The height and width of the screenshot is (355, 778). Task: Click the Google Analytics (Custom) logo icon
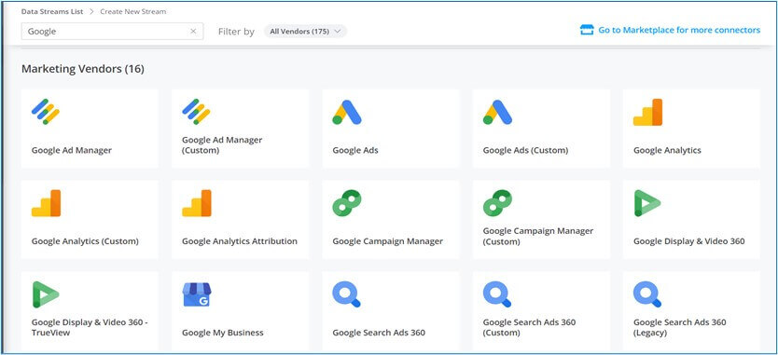click(x=46, y=203)
